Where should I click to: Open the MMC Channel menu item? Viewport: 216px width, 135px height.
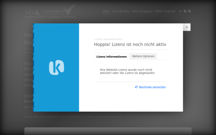[165, 11]
